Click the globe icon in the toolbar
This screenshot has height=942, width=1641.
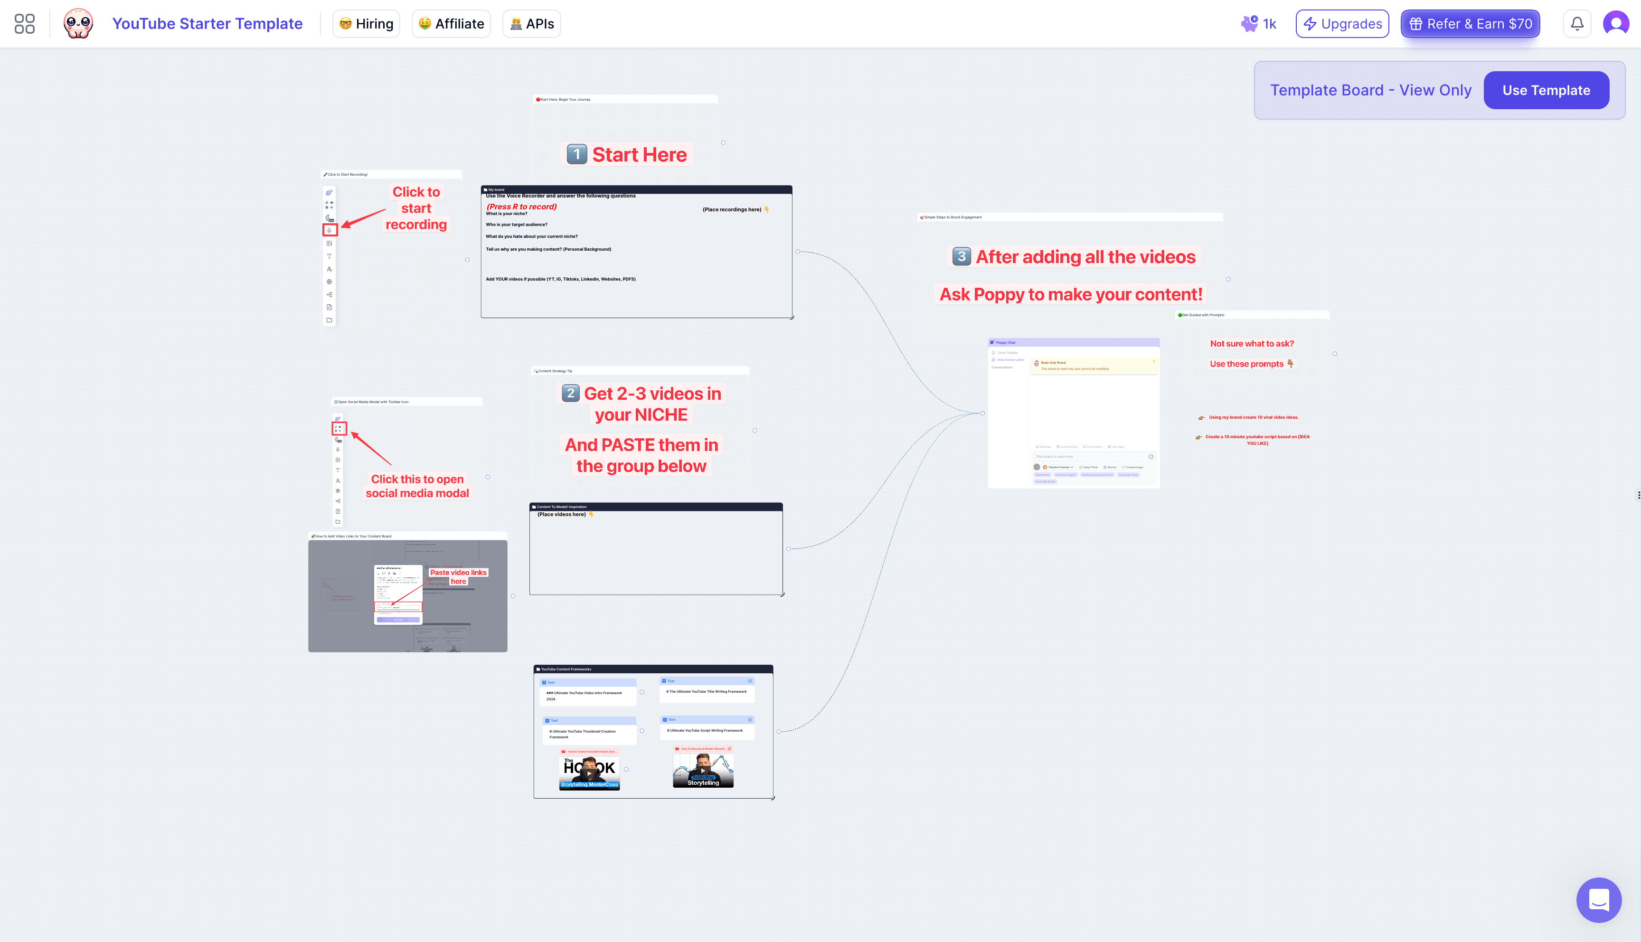click(x=329, y=283)
